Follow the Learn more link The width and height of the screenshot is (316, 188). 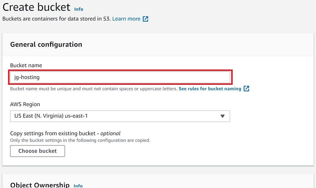[x=126, y=19]
